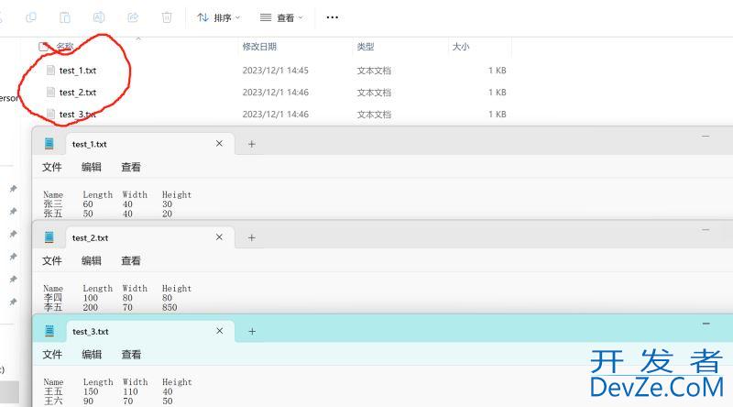
Task: Click the test_2.txt Notepad app icon
Action: click(49, 237)
